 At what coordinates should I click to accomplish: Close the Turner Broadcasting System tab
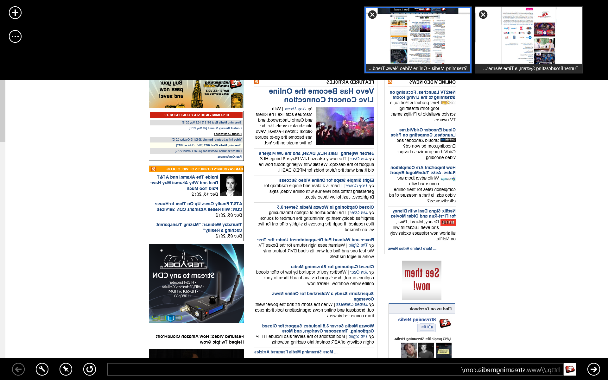(x=483, y=15)
